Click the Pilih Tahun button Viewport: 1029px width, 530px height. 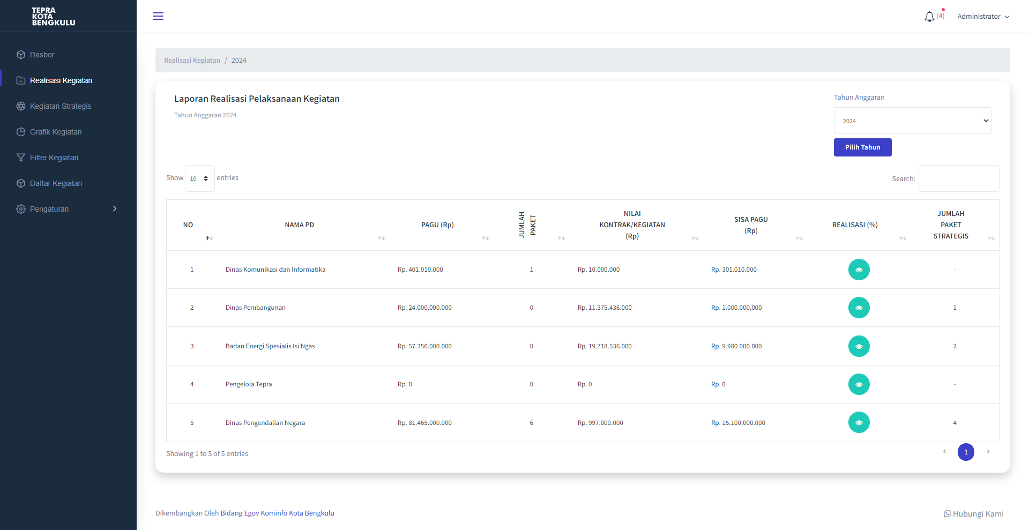click(x=862, y=147)
